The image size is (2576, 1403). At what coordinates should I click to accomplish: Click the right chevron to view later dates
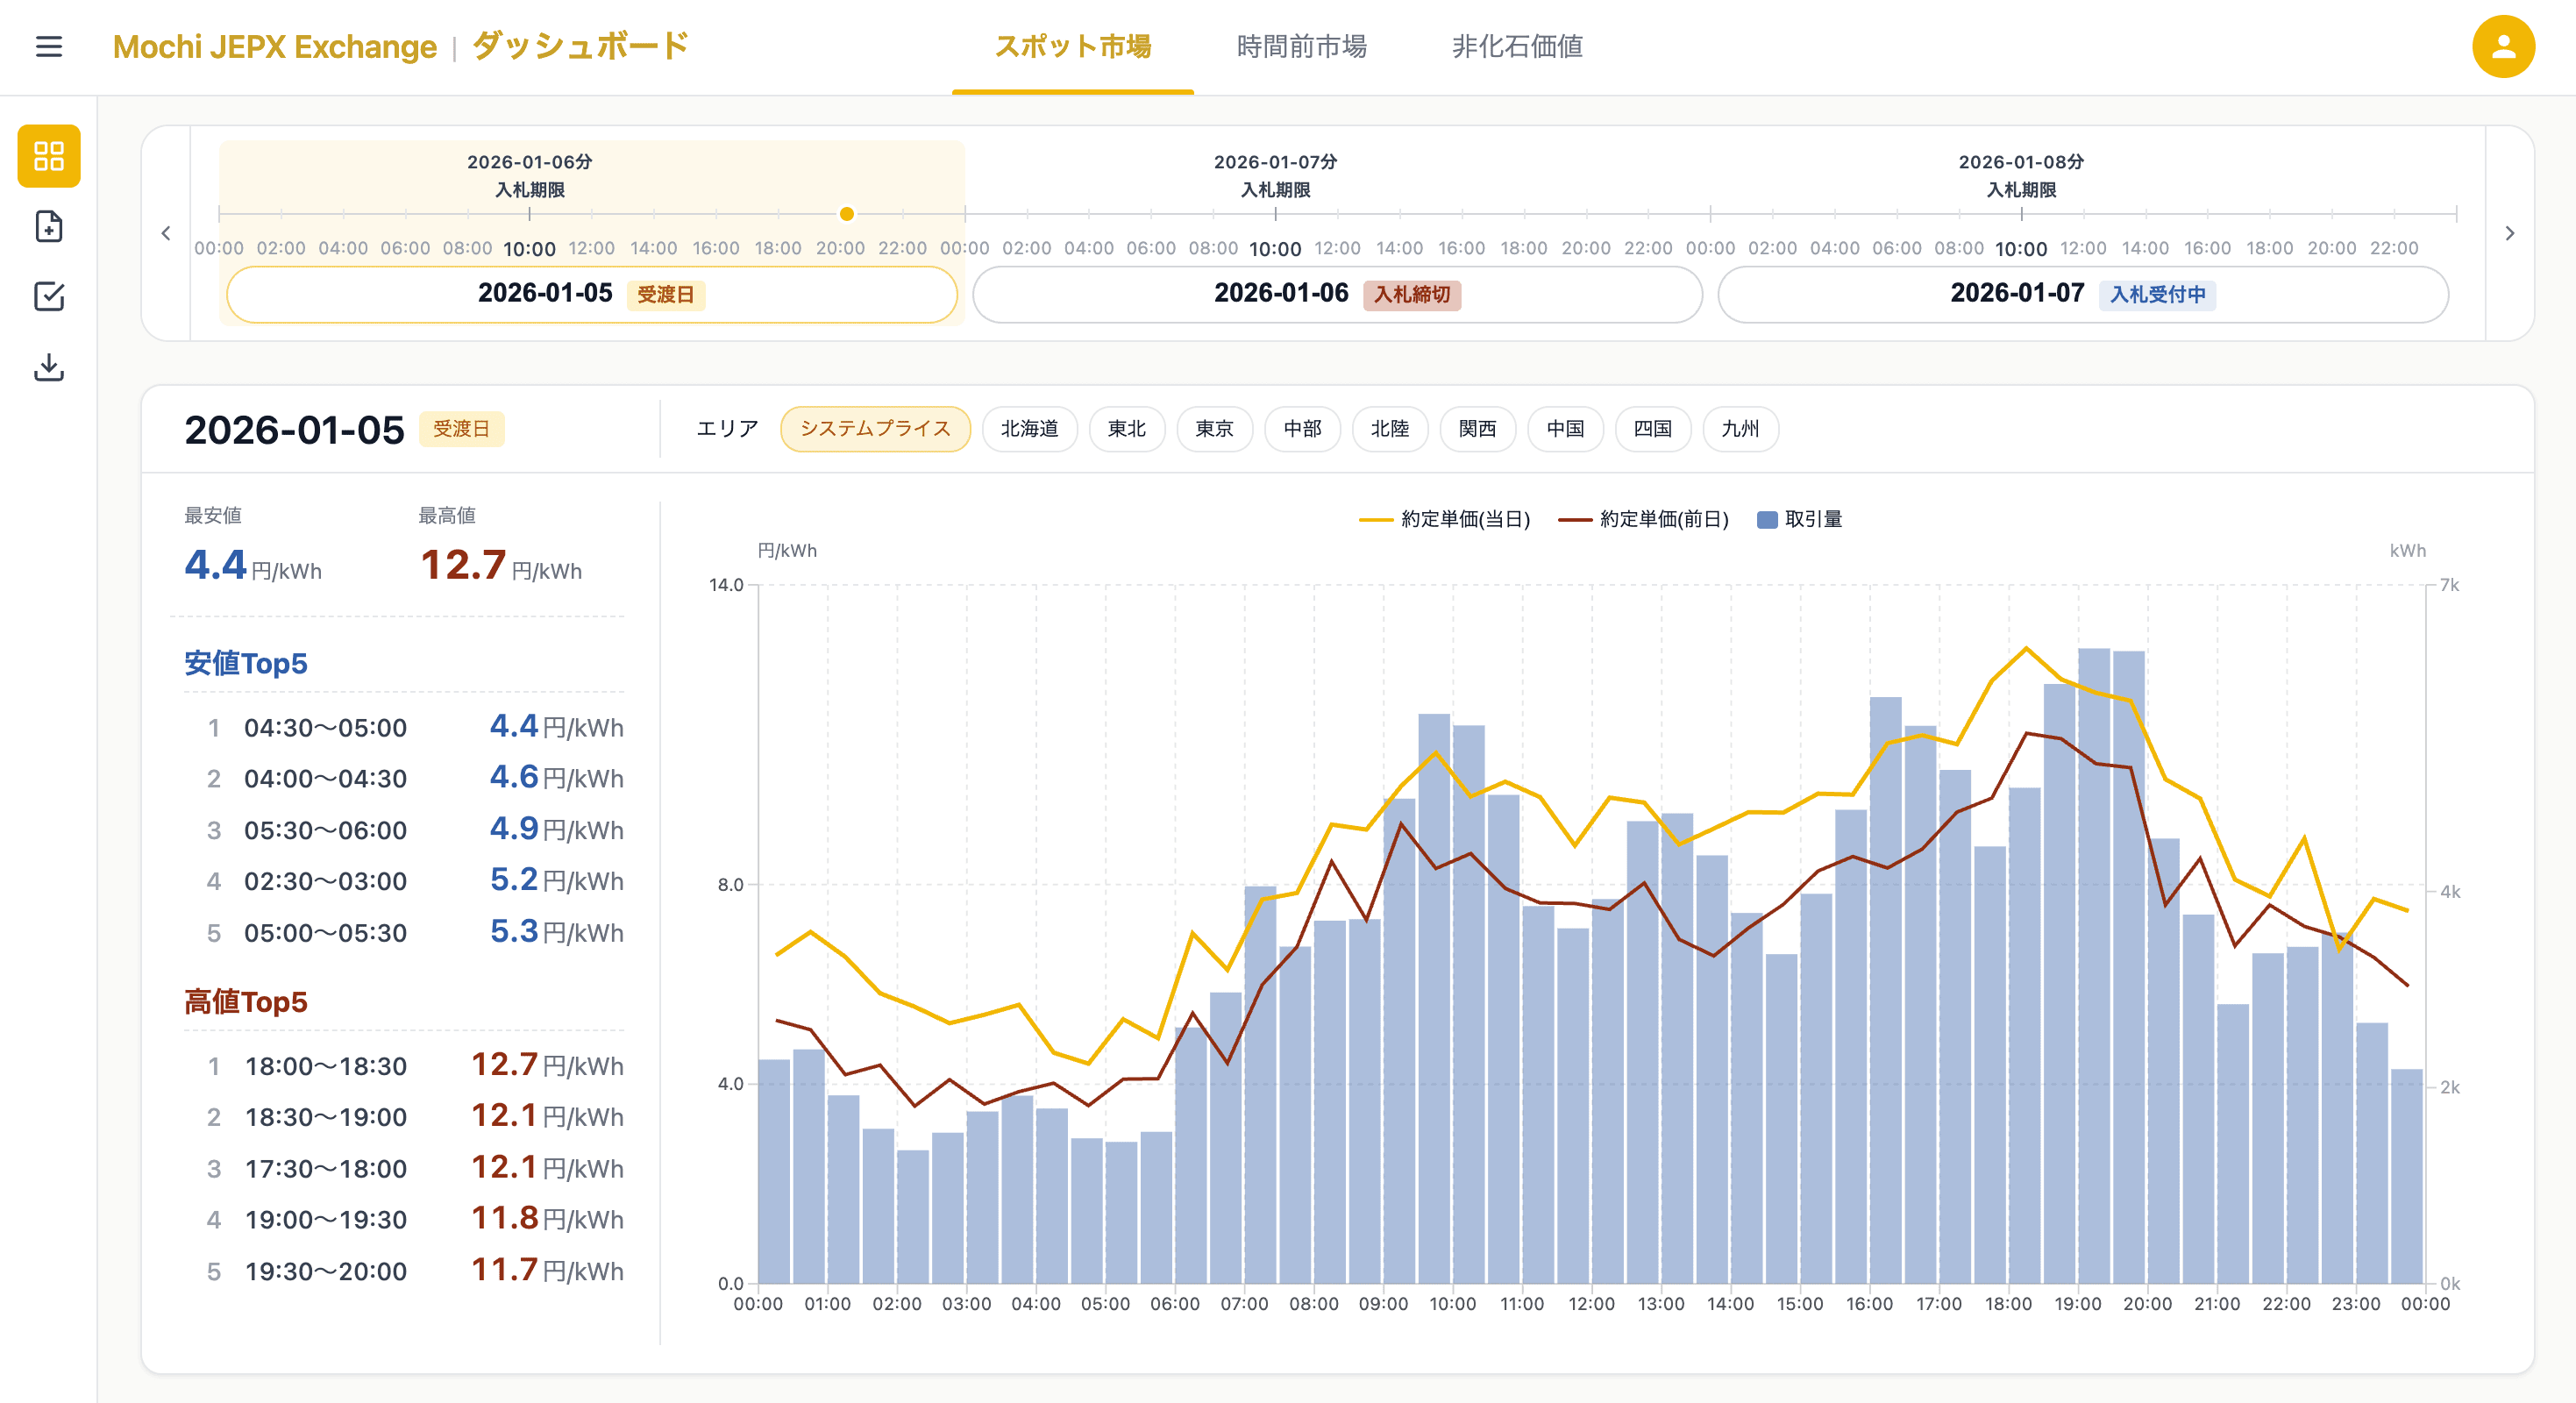[x=2510, y=232]
